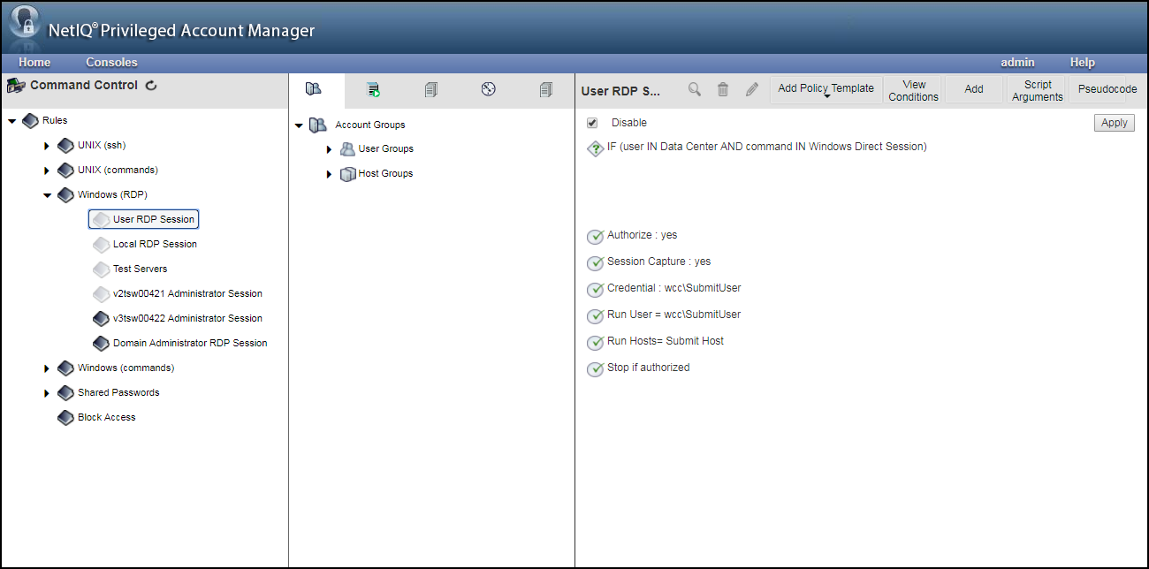Click the Run Hosts= Submit Host line

click(666, 341)
